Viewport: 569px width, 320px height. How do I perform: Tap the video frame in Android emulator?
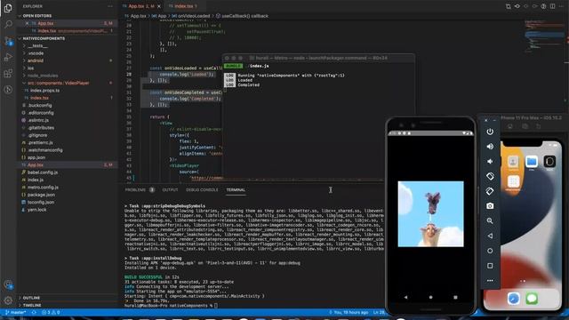point(430,214)
